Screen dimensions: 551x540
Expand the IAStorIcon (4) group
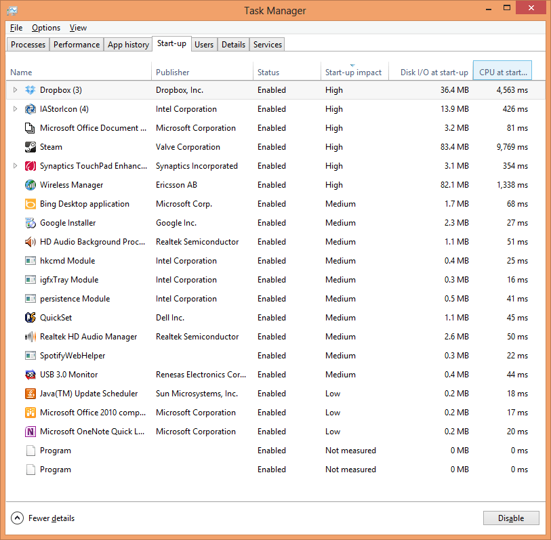click(x=15, y=109)
